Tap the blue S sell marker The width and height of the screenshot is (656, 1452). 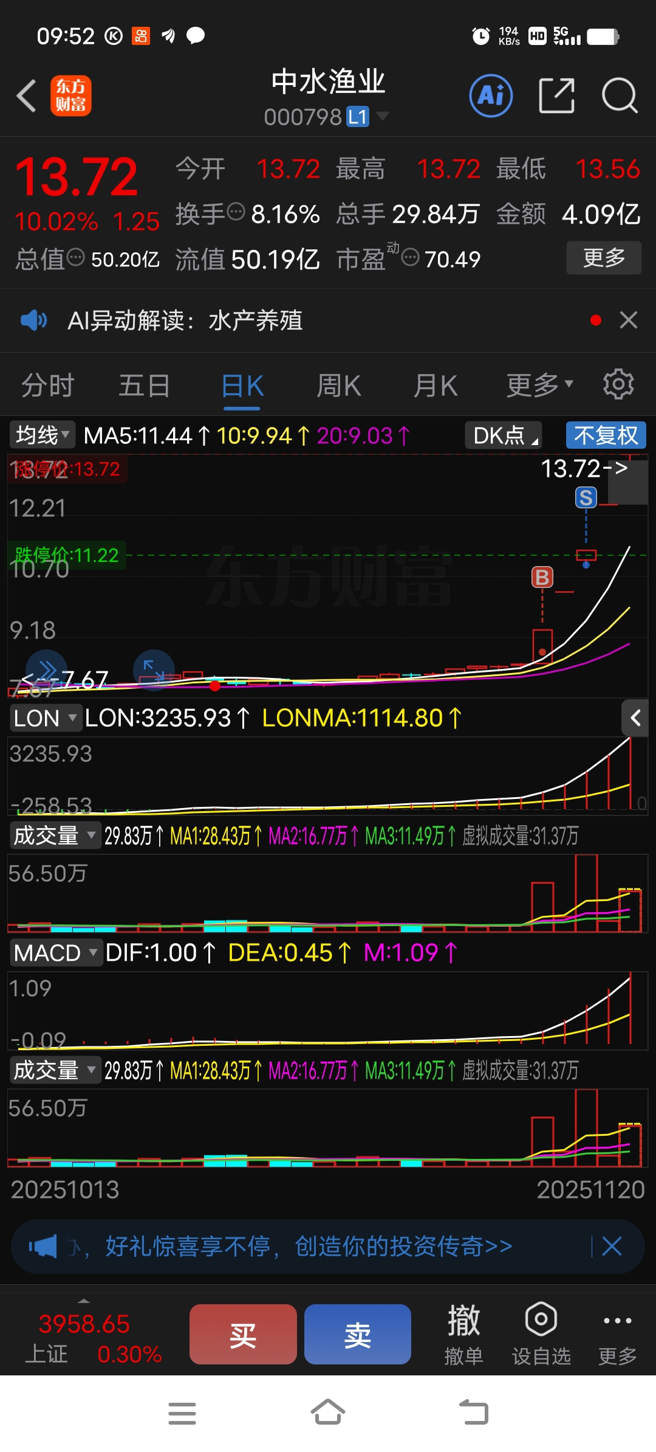tap(586, 498)
